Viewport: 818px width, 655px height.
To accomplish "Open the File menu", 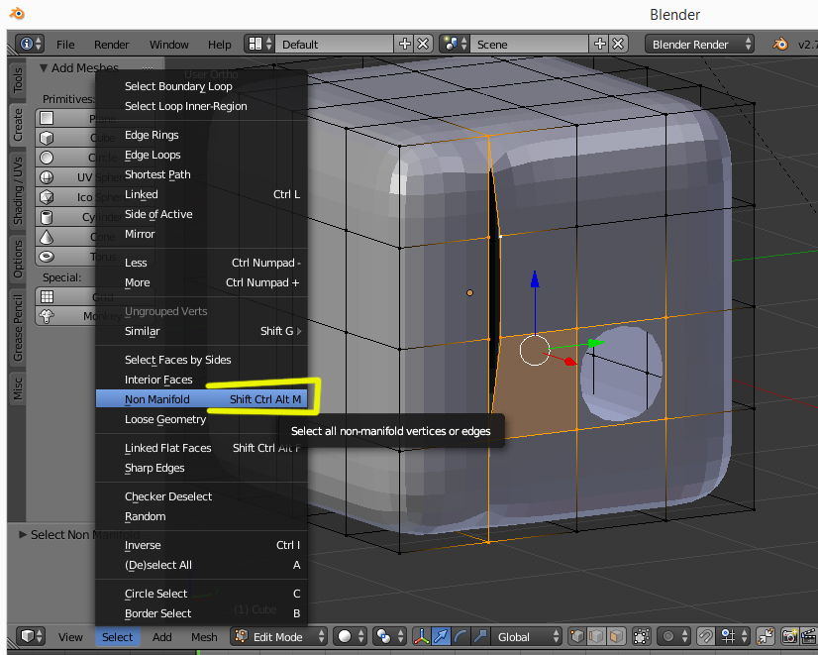I will point(65,45).
